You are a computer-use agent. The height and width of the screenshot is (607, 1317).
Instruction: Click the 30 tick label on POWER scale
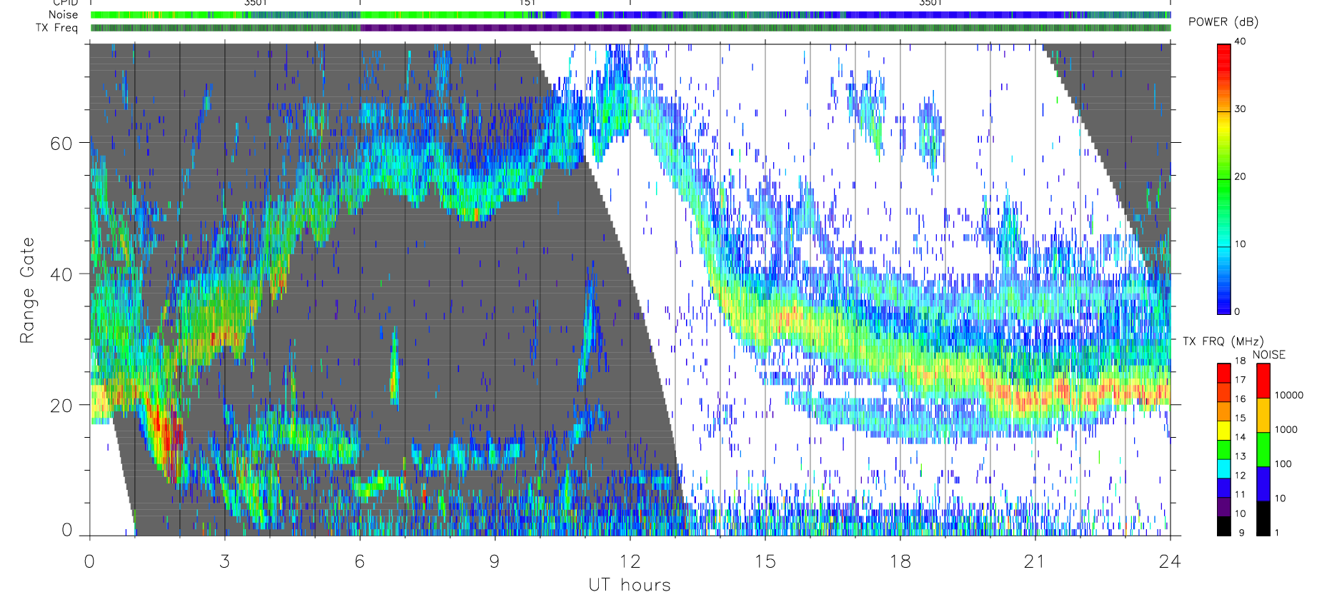click(x=1240, y=109)
